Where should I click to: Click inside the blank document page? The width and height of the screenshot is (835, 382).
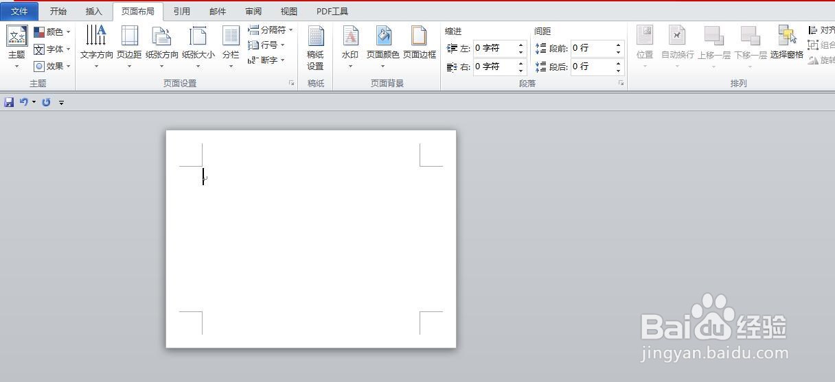point(311,239)
